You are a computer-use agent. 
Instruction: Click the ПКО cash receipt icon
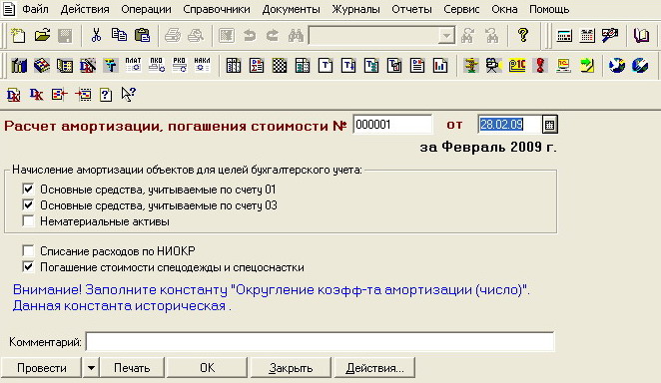[157, 65]
